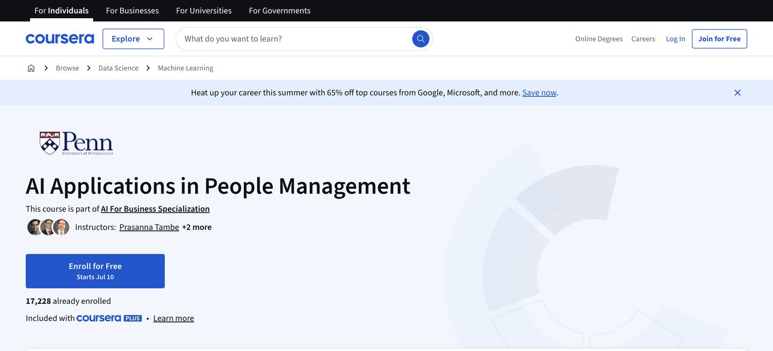Click Enroll for Free button
Image resolution: width=773 pixels, height=351 pixels.
coord(95,271)
